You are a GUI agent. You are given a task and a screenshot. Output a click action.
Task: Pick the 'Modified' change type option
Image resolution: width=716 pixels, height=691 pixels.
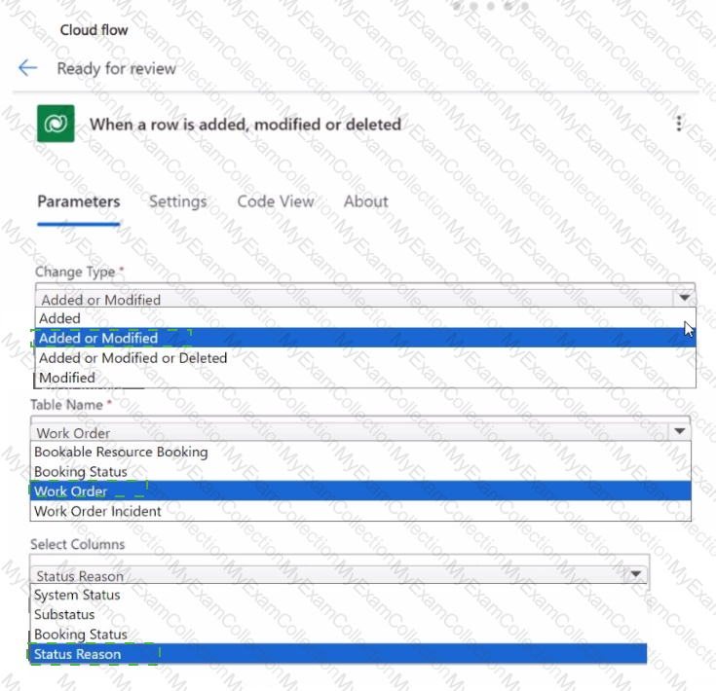tap(67, 378)
